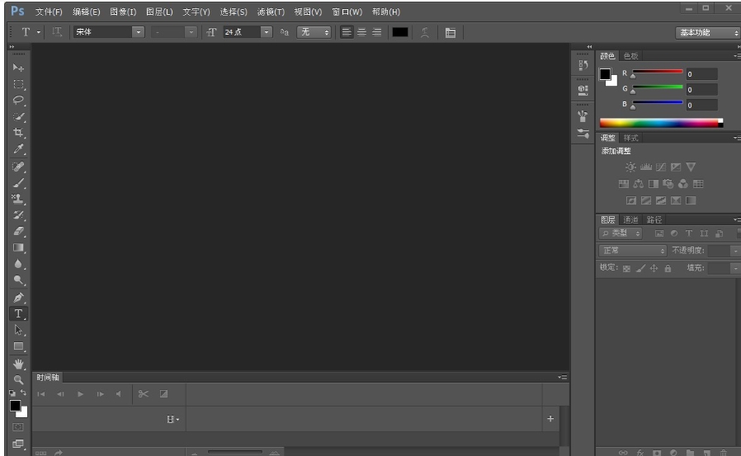Activate the Gradient tool
The image size is (741, 456).
pos(18,247)
